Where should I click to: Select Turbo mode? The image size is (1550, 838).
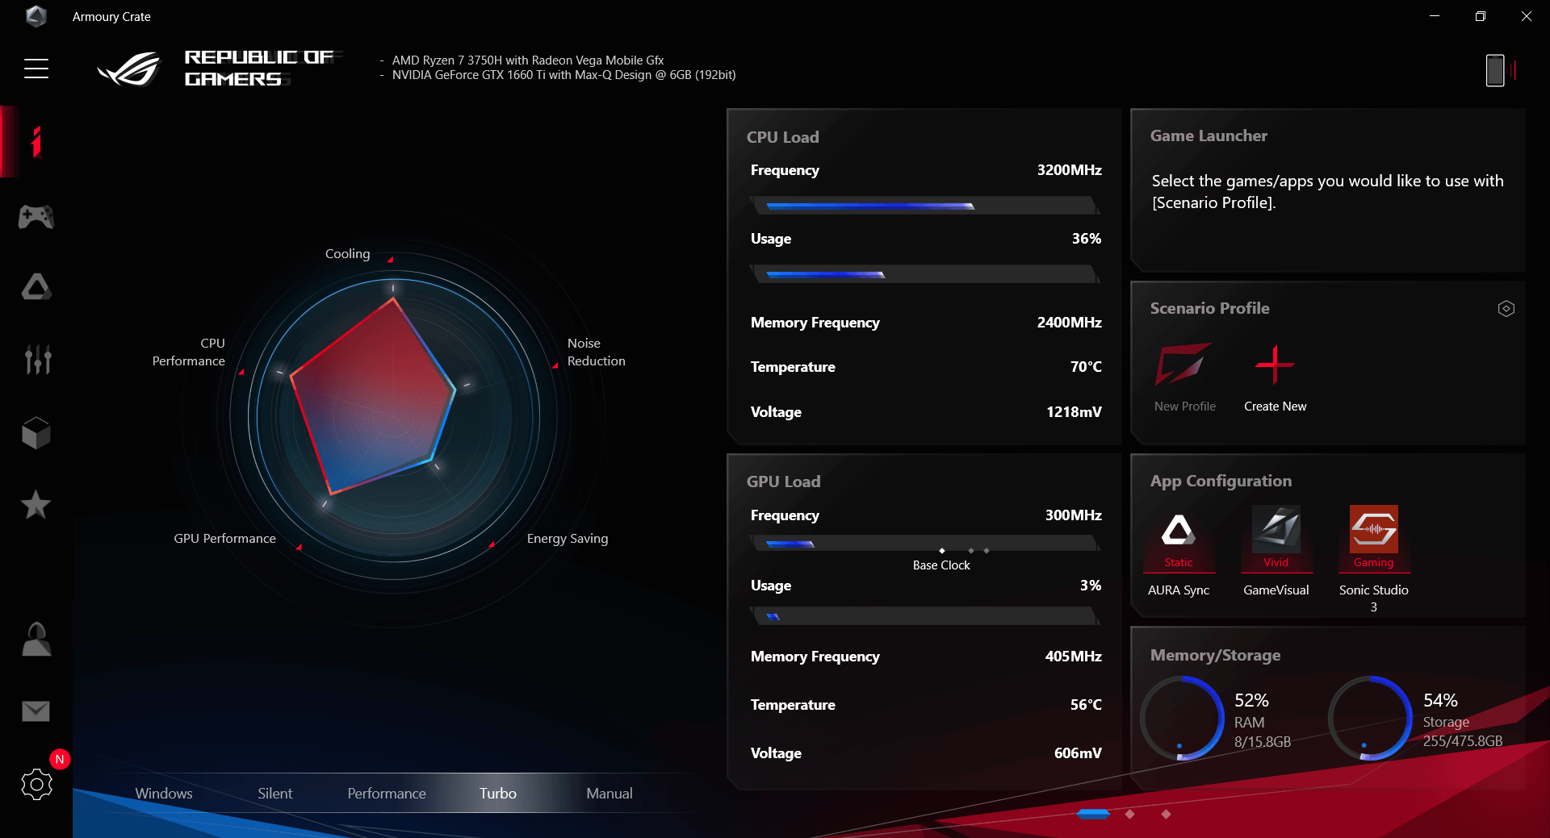(497, 793)
